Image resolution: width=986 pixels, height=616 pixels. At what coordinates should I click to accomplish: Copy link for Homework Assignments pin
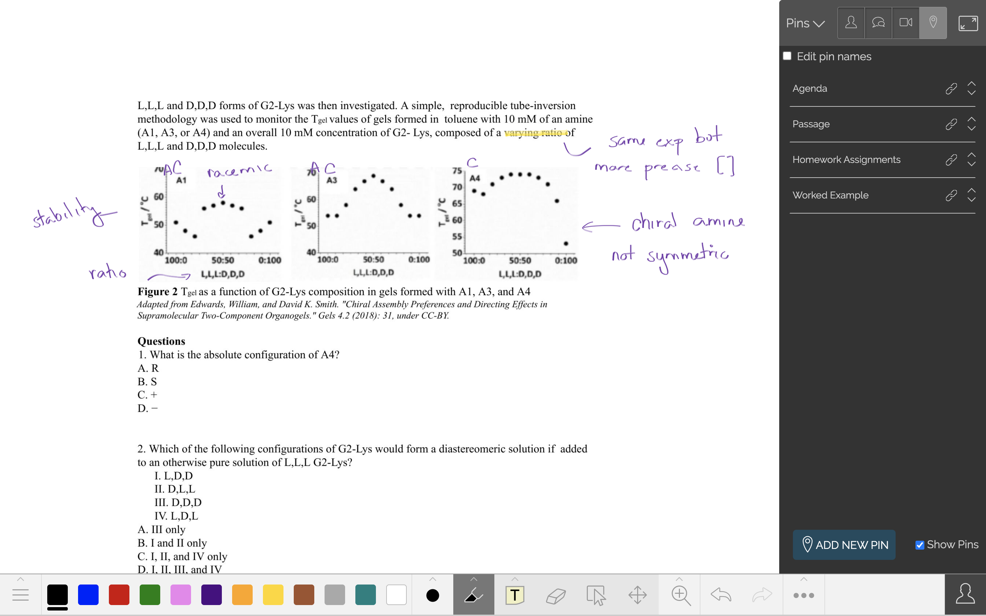pyautogui.click(x=951, y=160)
